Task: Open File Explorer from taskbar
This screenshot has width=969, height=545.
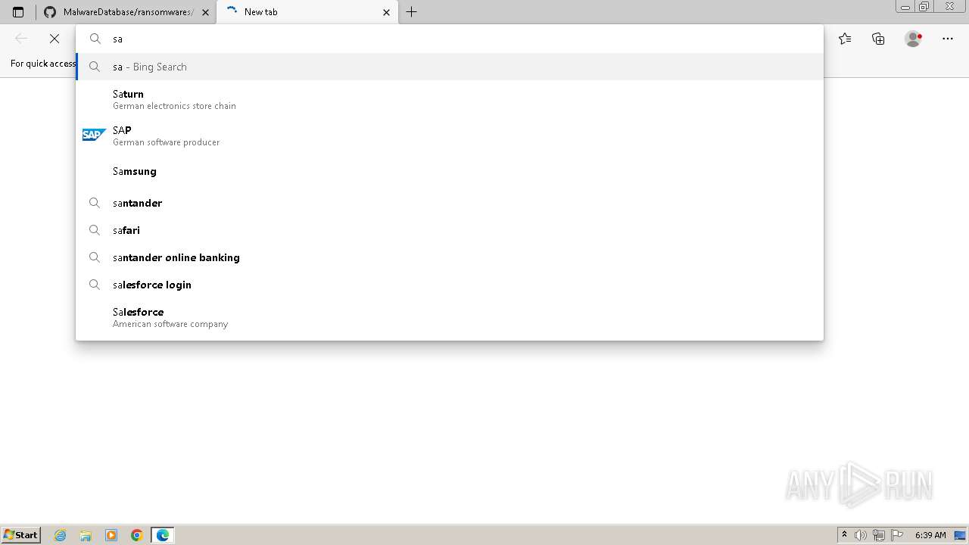Action: [x=86, y=535]
